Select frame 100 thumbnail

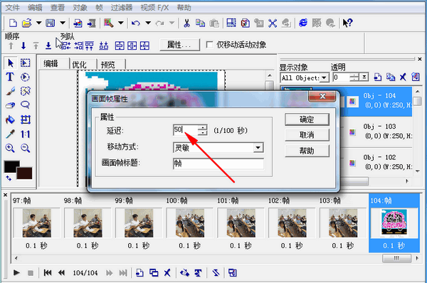point(190,223)
